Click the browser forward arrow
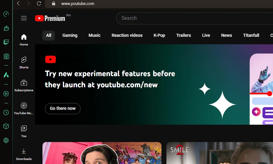 click(29, 3)
